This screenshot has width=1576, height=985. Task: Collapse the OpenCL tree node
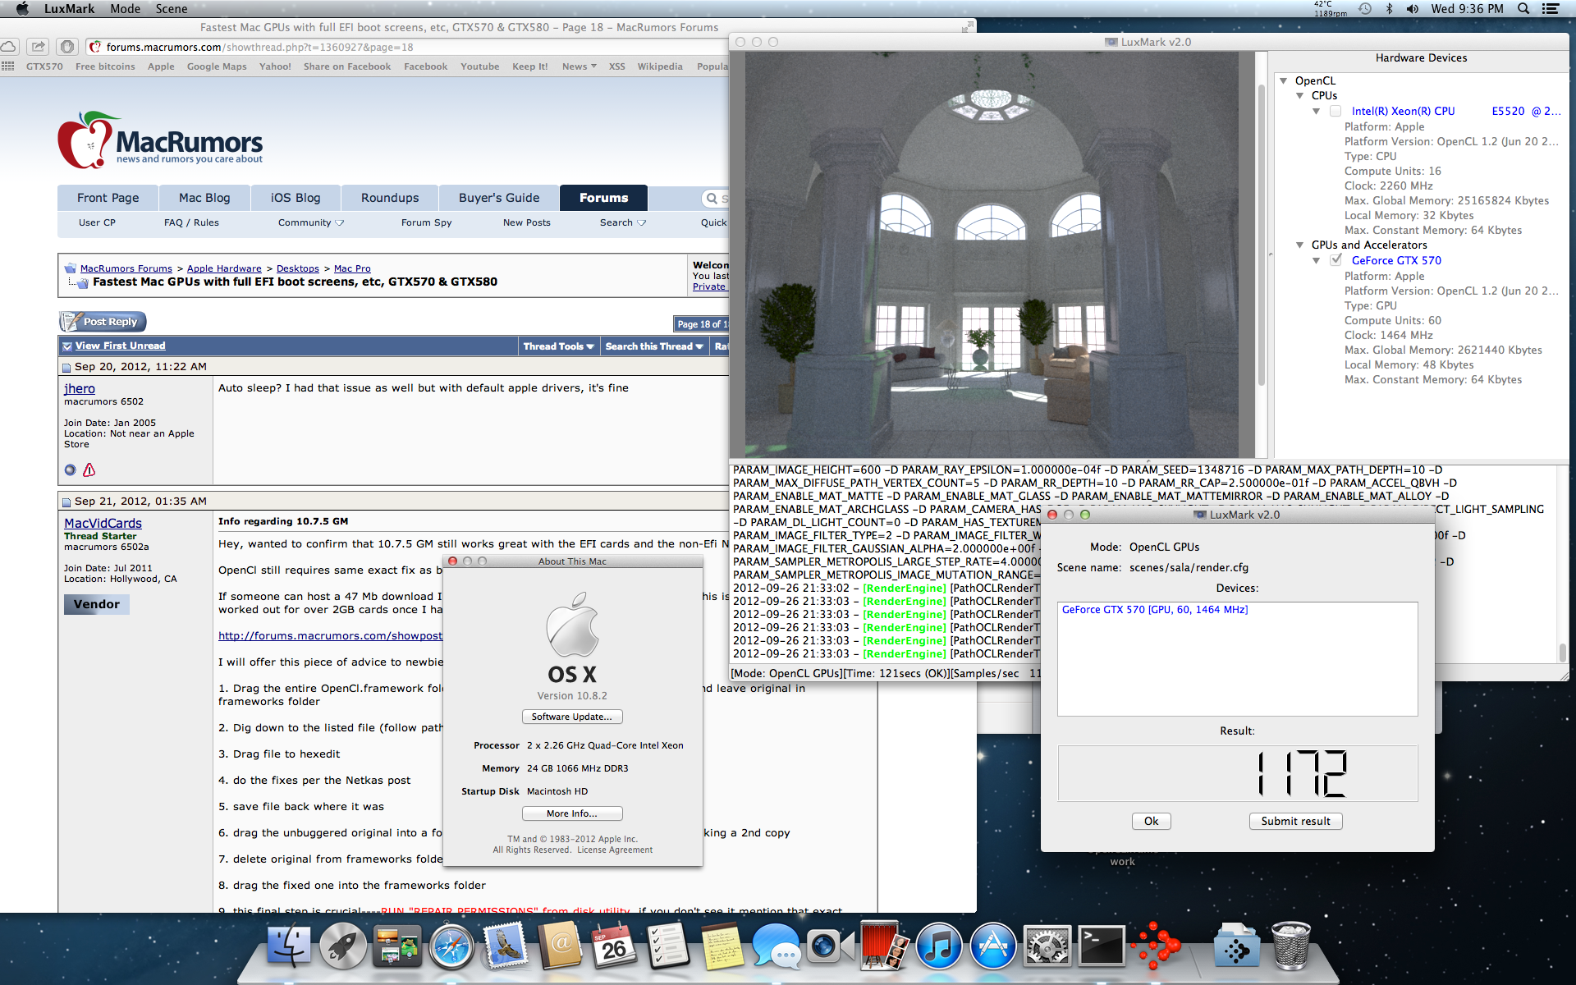click(1283, 80)
